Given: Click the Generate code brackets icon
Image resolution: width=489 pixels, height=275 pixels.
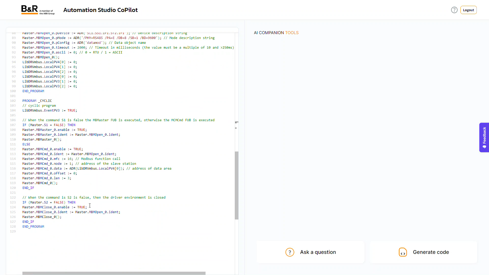Looking at the screenshot, I should pos(403,252).
